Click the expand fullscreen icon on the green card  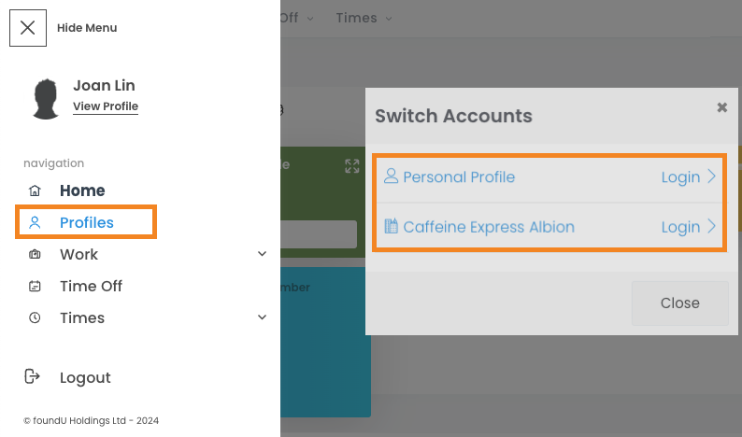(x=352, y=166)
